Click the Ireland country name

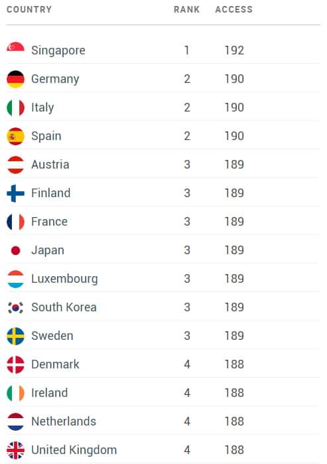(x=49, y=393)
